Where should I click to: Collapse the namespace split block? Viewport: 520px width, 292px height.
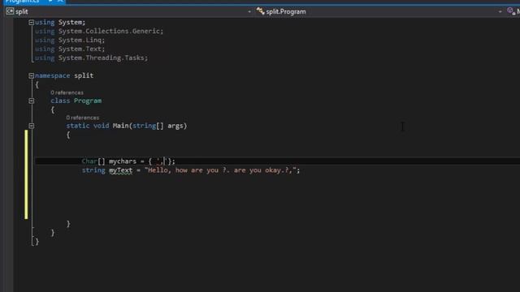tap(31, 75)
